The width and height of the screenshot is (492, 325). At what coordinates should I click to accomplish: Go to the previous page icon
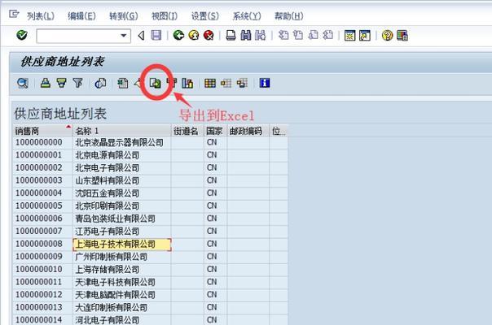tap(298, 35)
